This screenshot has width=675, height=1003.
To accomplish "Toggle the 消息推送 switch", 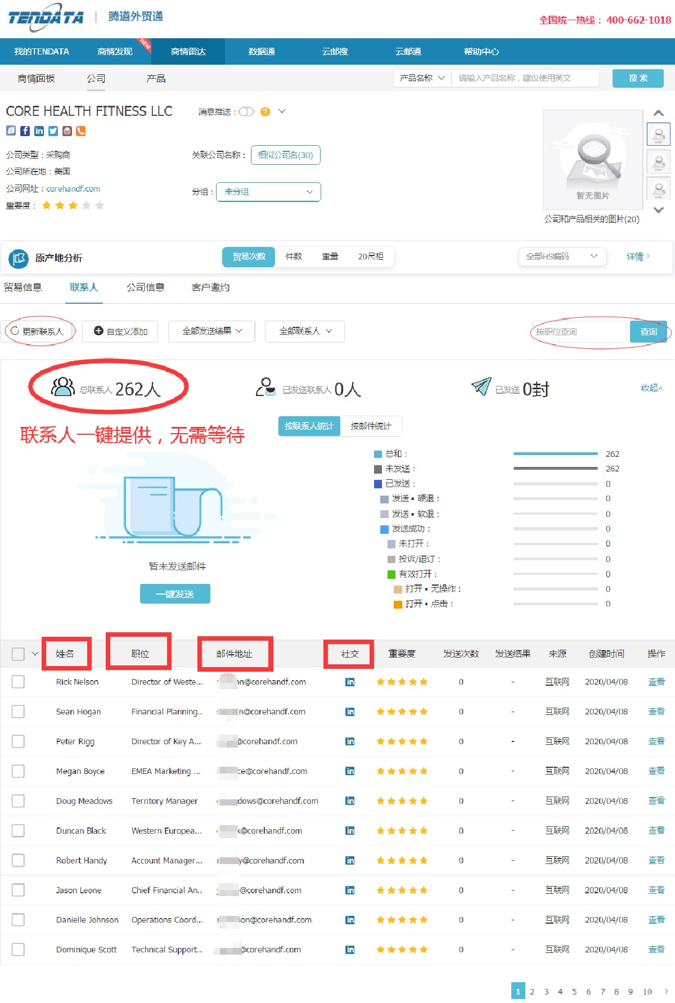I will pos(246,112).
